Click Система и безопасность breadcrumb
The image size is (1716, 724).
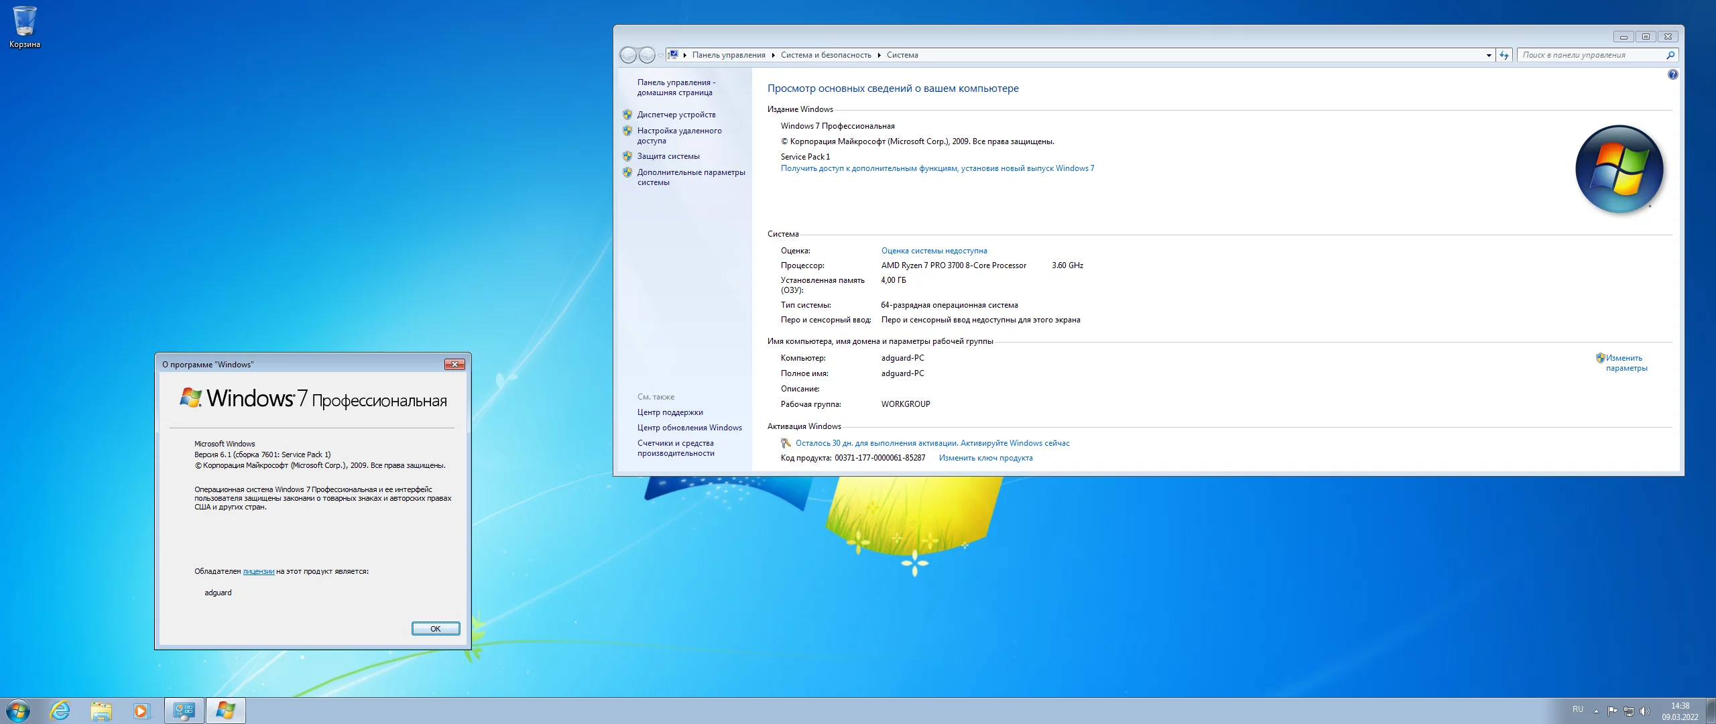825,55
